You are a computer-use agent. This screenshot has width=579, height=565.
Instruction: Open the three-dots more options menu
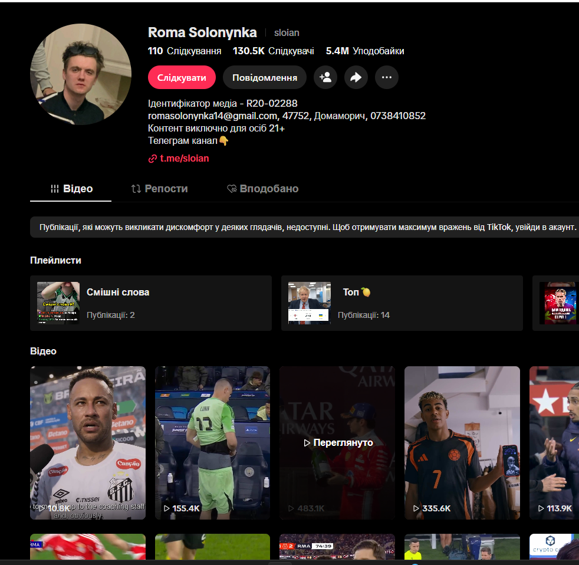click(387, 77)
